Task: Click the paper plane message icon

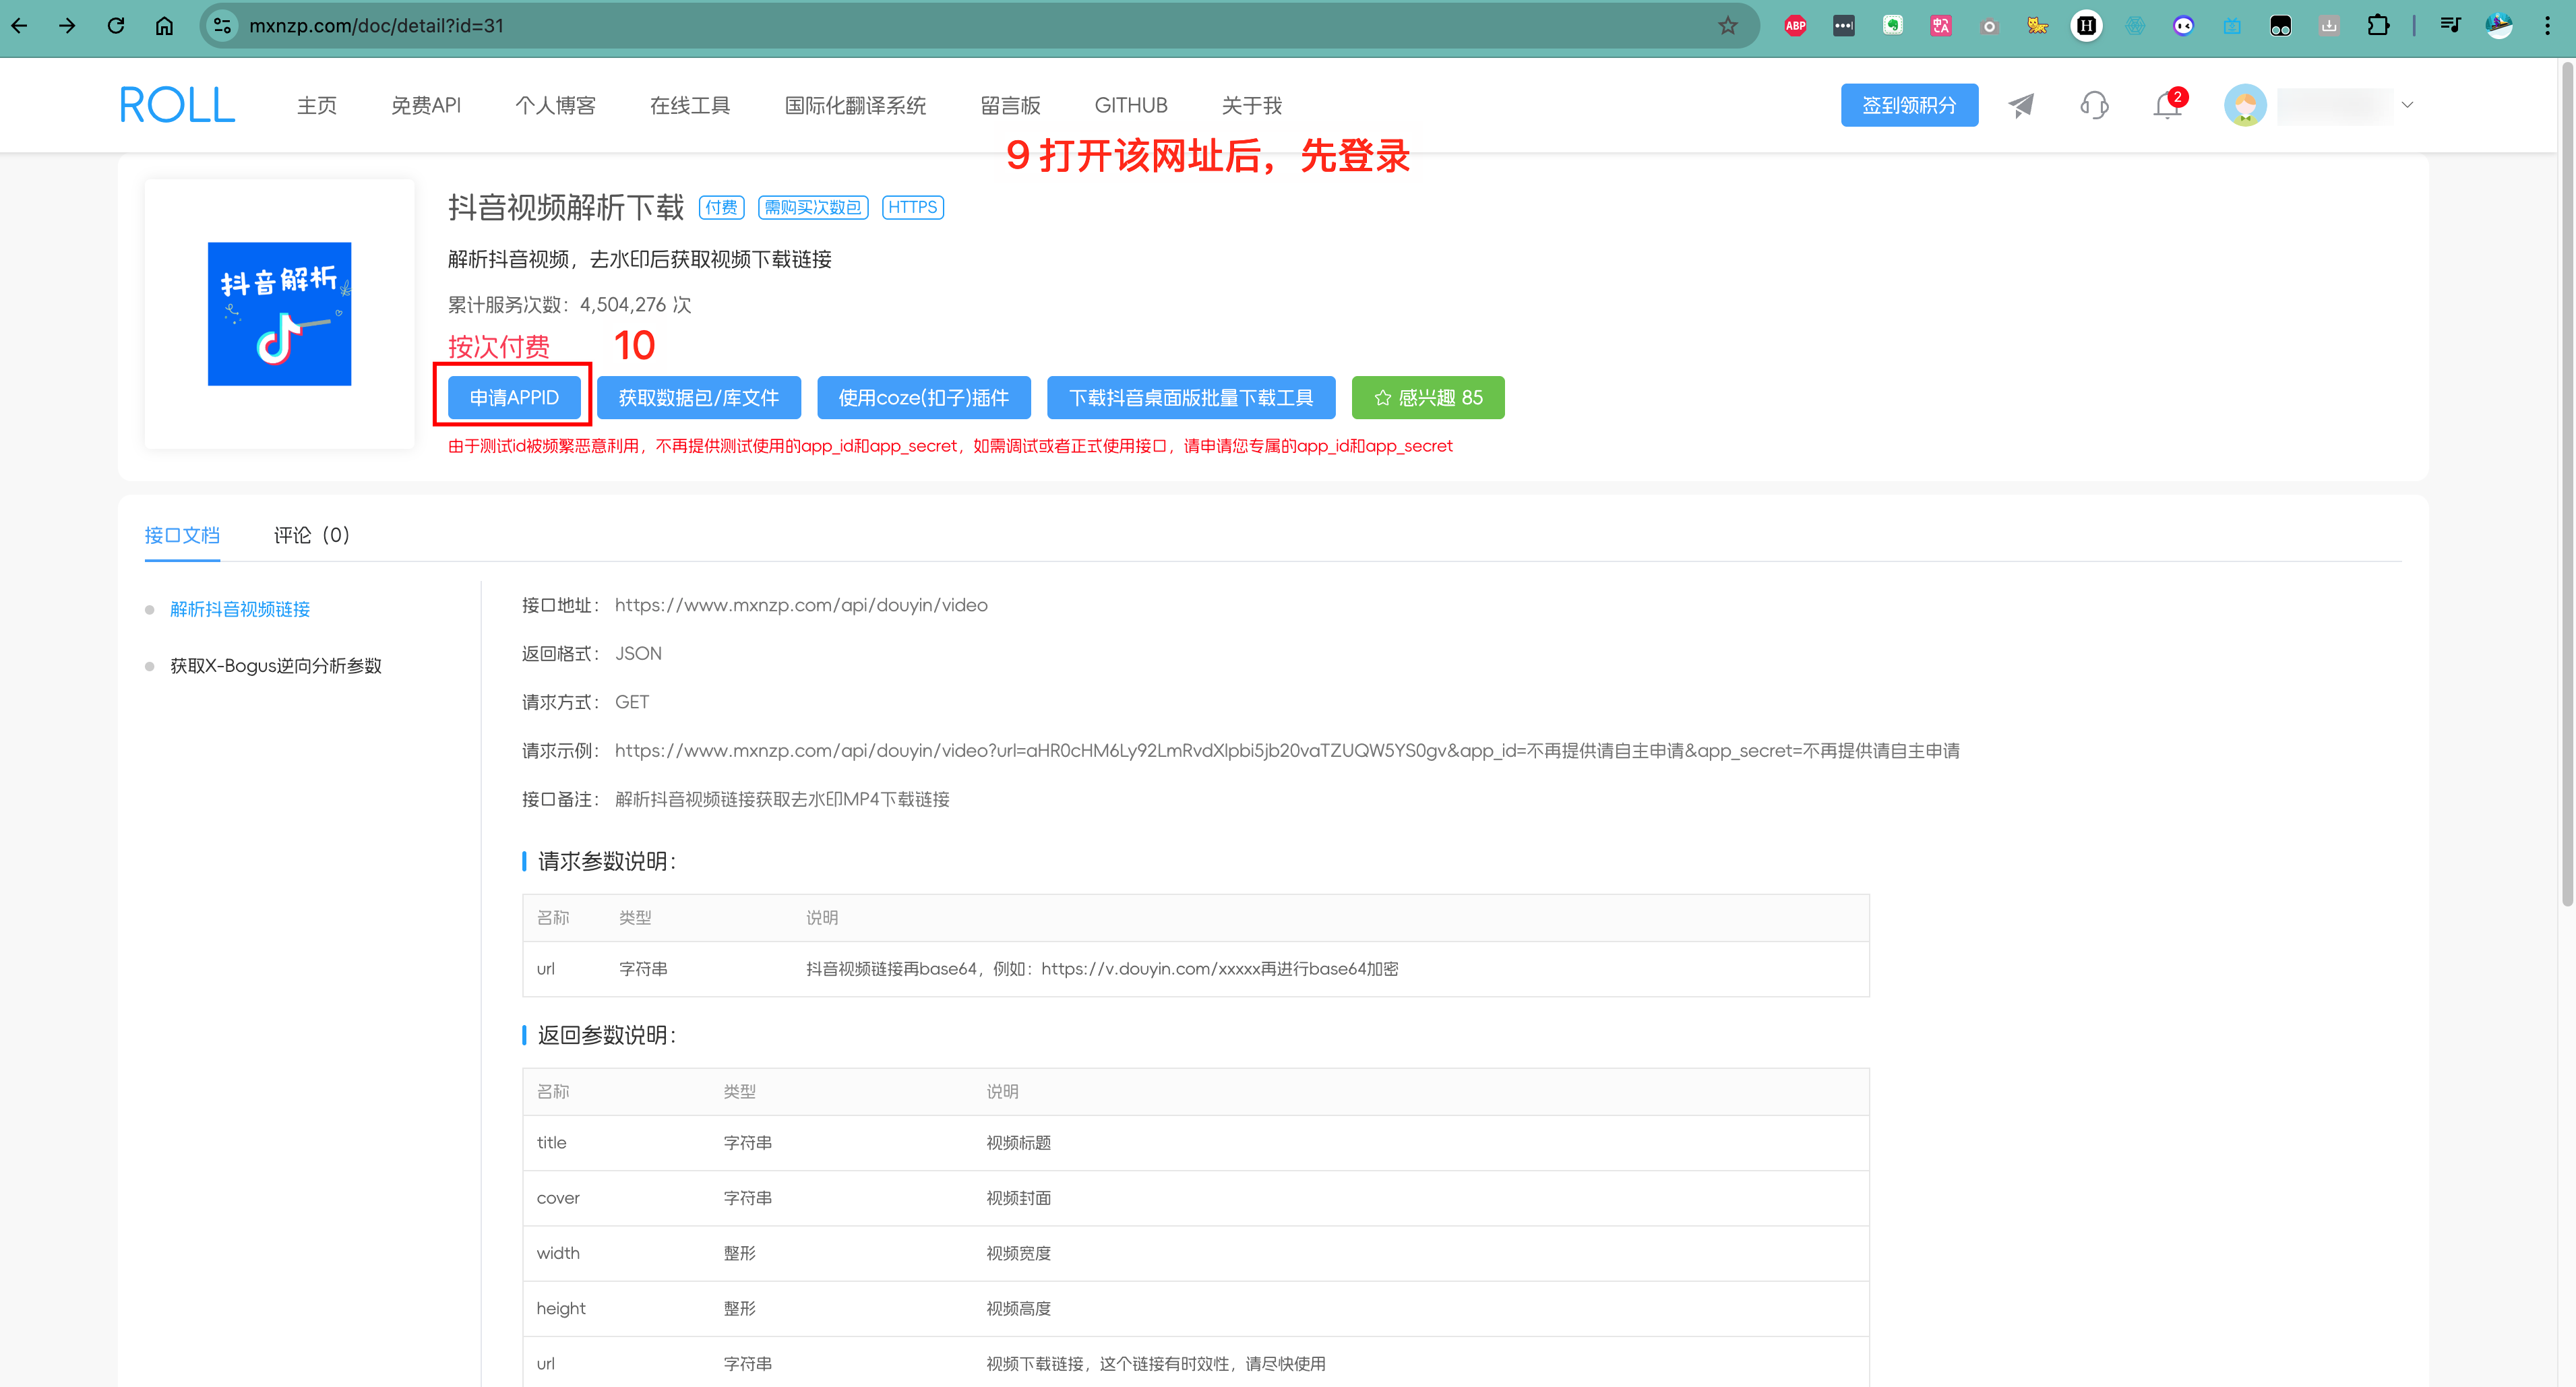Action: tap(2021, 105)
